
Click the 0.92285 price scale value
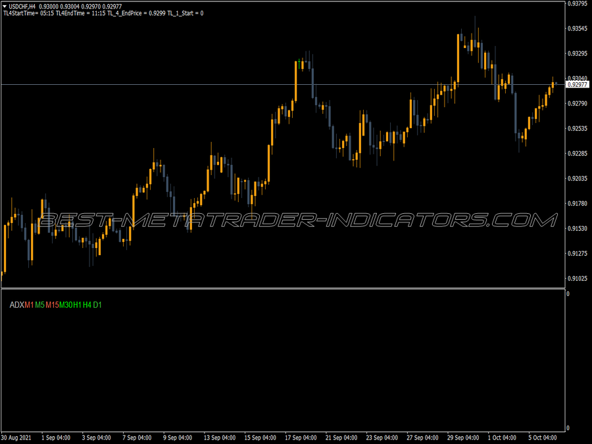pyautogui.click(x=578, y=153)
